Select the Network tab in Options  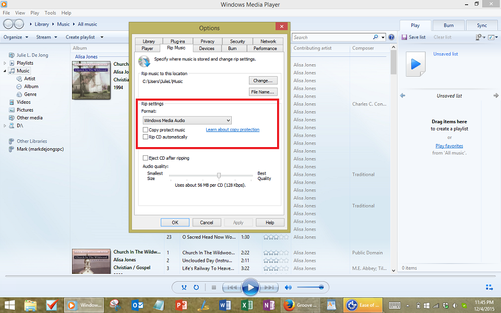point(268,41)
